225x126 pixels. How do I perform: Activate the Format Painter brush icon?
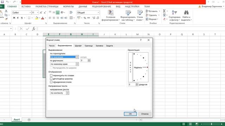pos(6,19)
